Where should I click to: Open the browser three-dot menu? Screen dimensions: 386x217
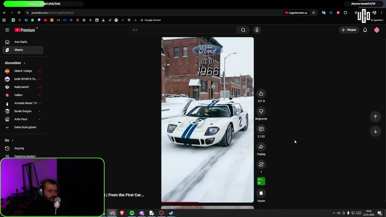click(x=381, y=13)
